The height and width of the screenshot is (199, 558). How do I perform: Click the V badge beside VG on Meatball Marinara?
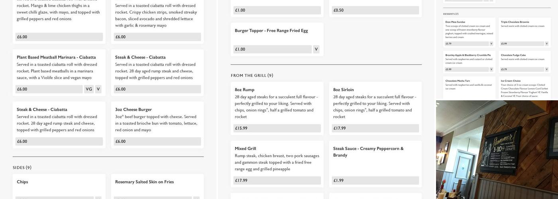pyautogui.click(x=98, y=89)
